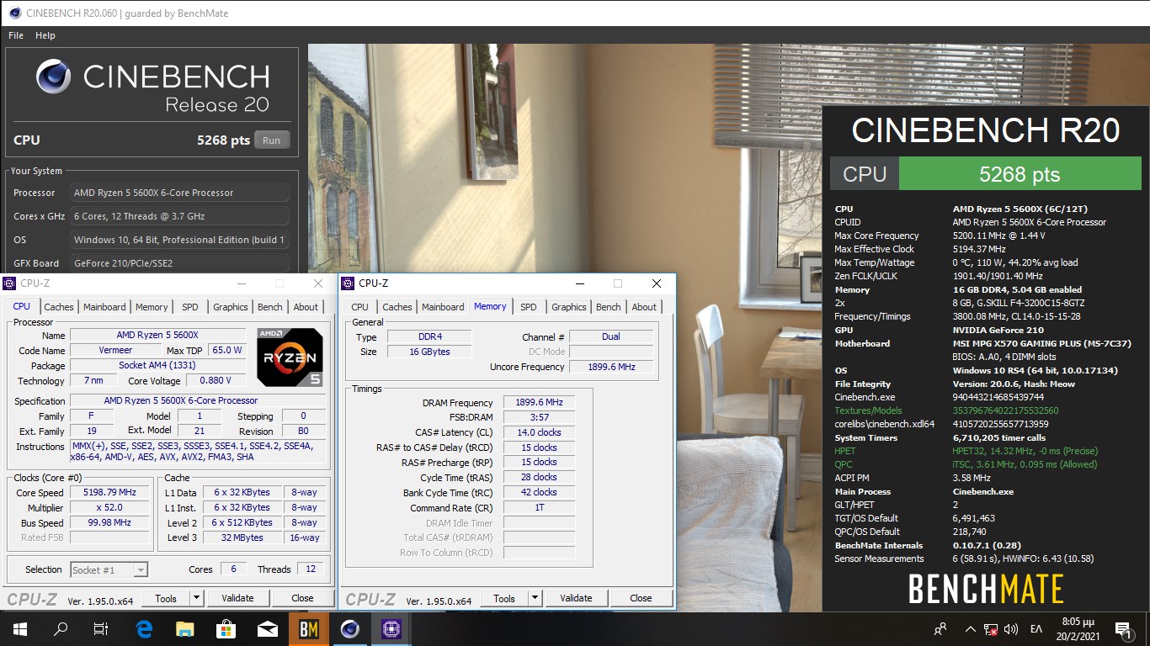The width and height of the screenshot is (1150, 646).
Task: Click Tools button in Memory CPU-Z window
Action: [x=504, y=598]
